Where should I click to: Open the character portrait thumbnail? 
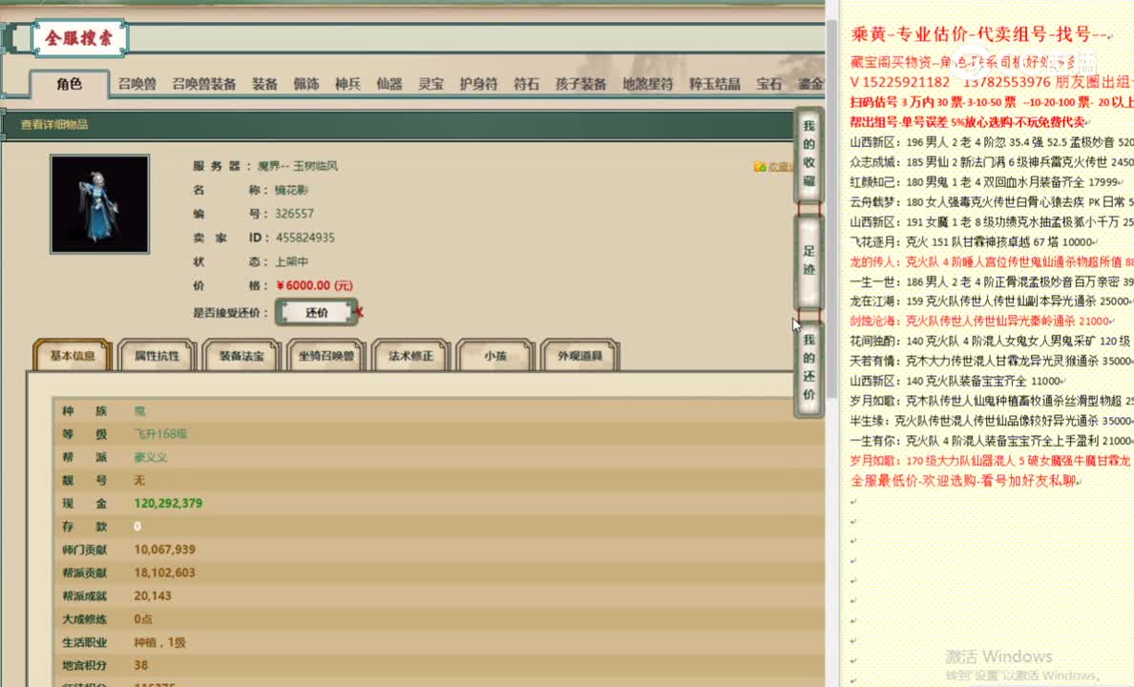100,204
